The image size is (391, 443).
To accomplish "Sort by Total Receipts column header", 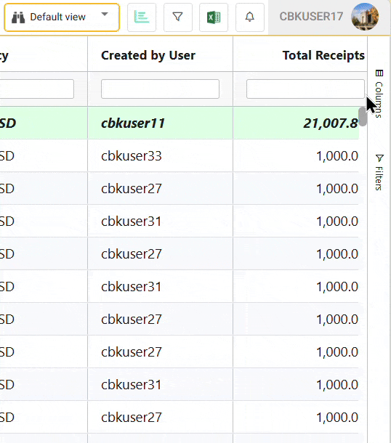I will (323, 55).
